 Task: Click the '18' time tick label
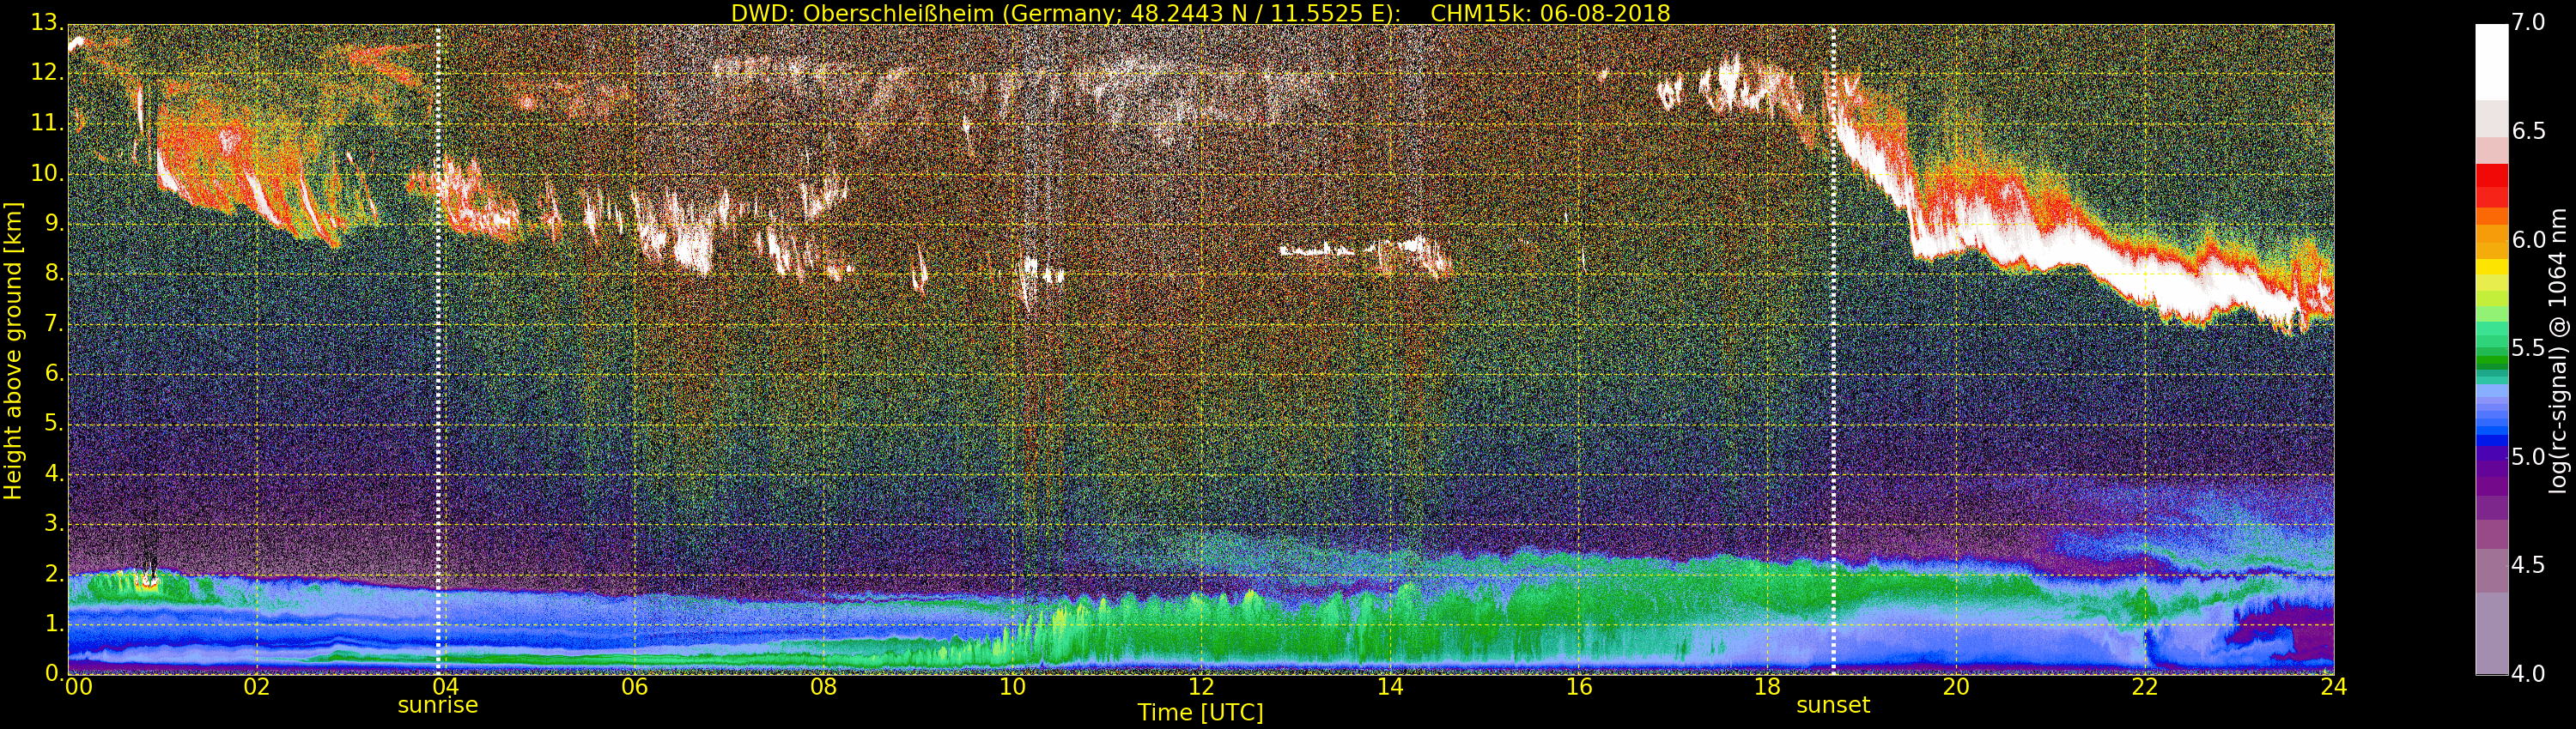pos(1768,686)
